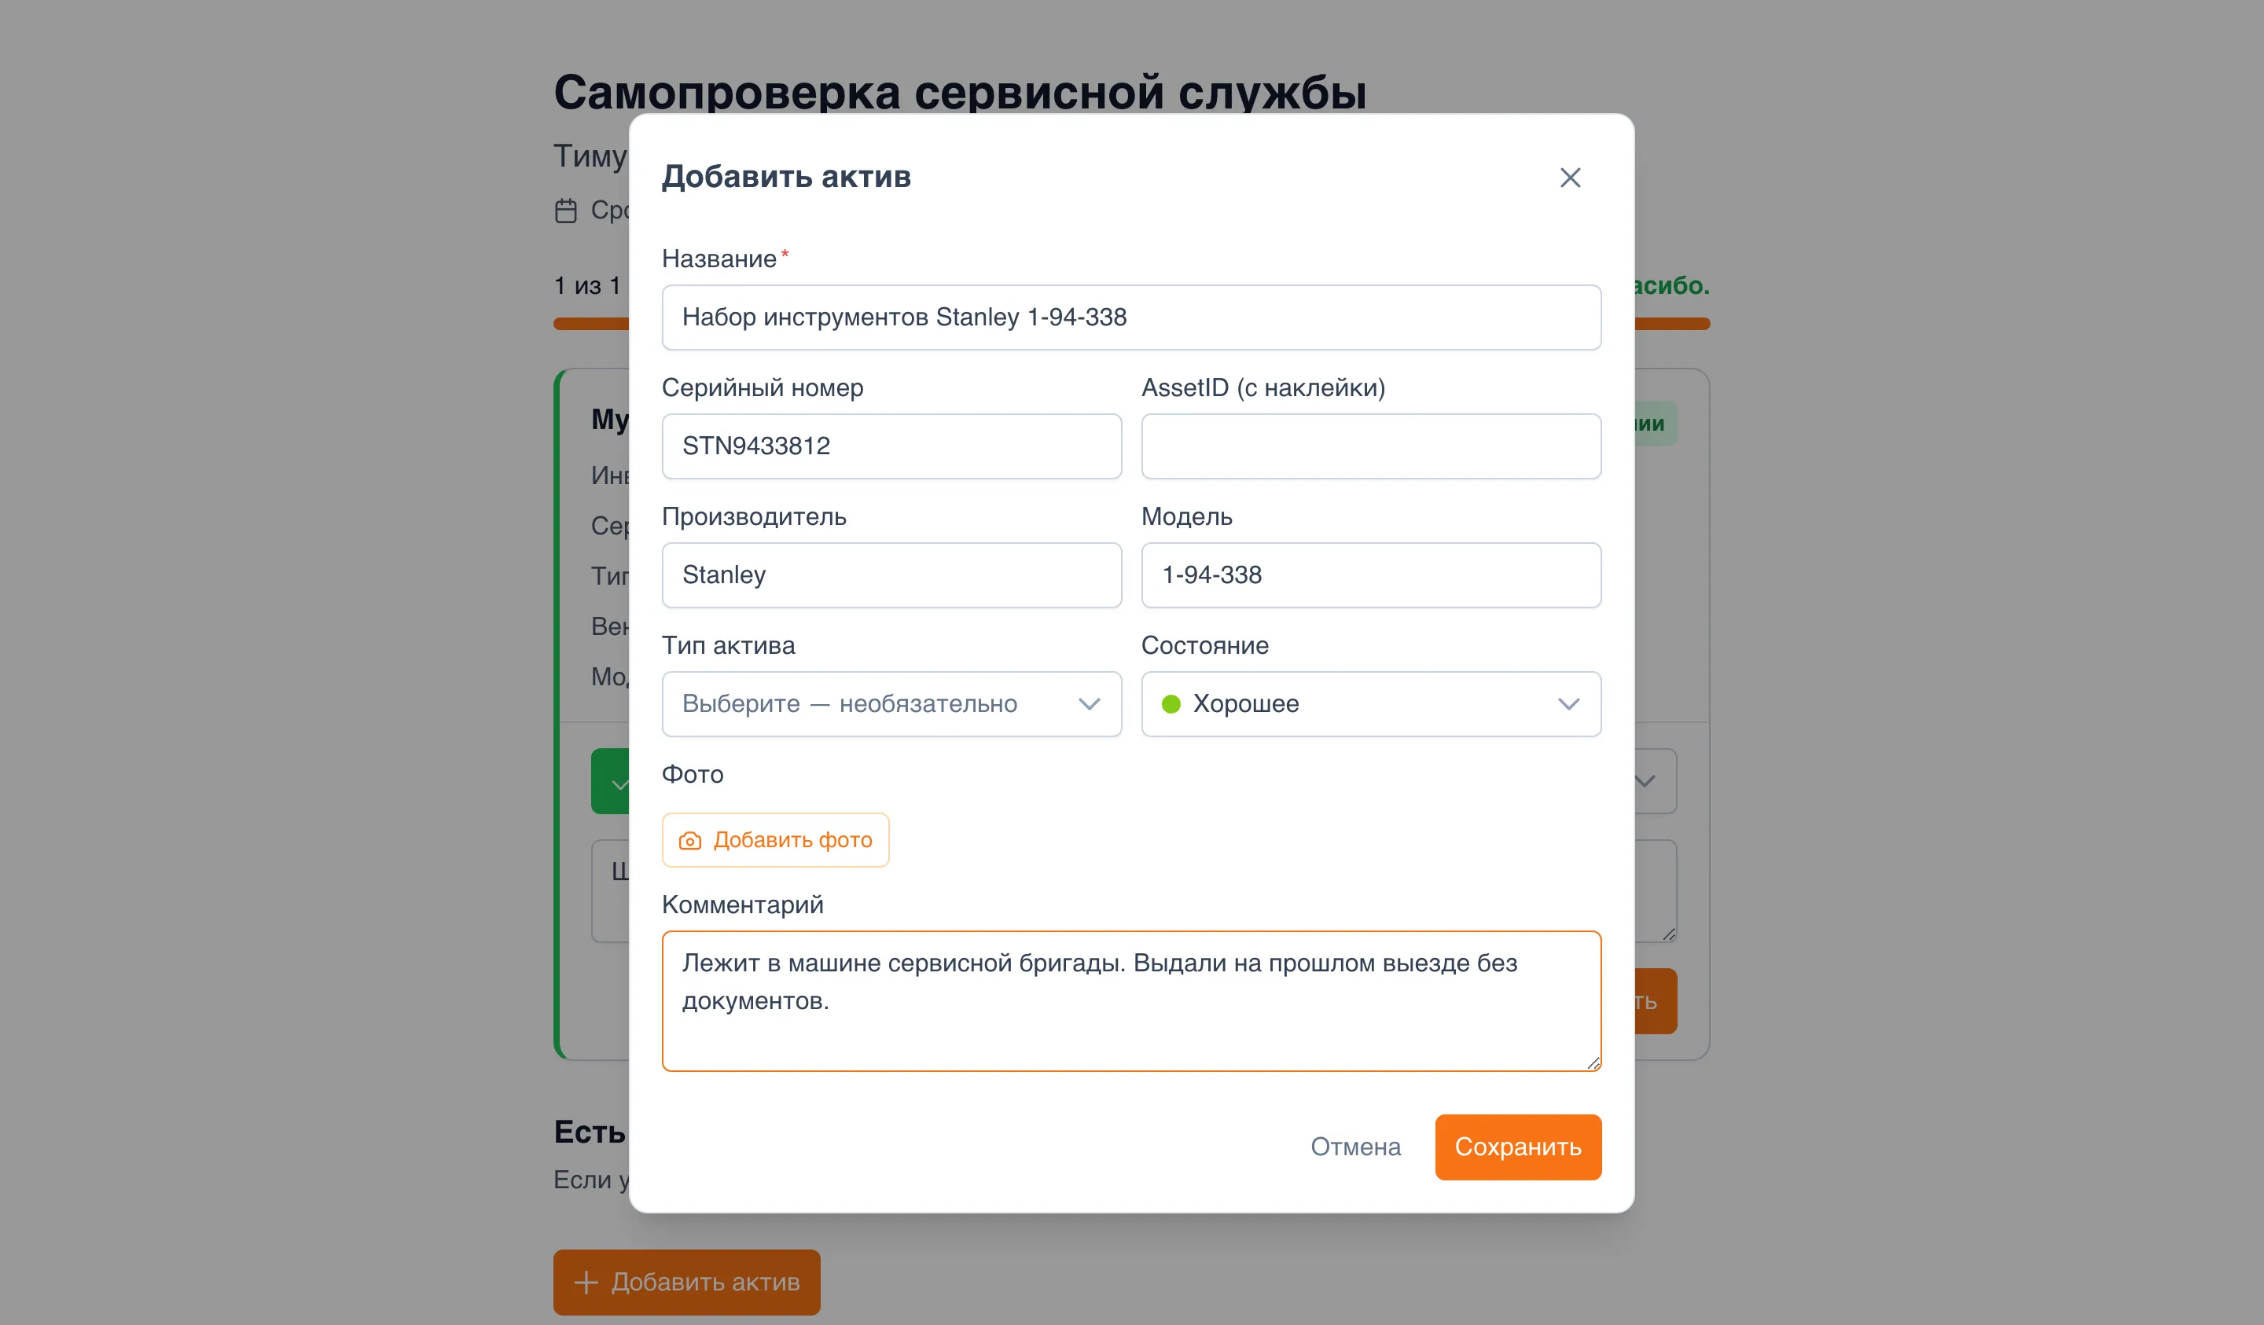The image size is (2264, 1325).
Task: Click inside the Комментарий text area
Action: pos(1131,1000)
